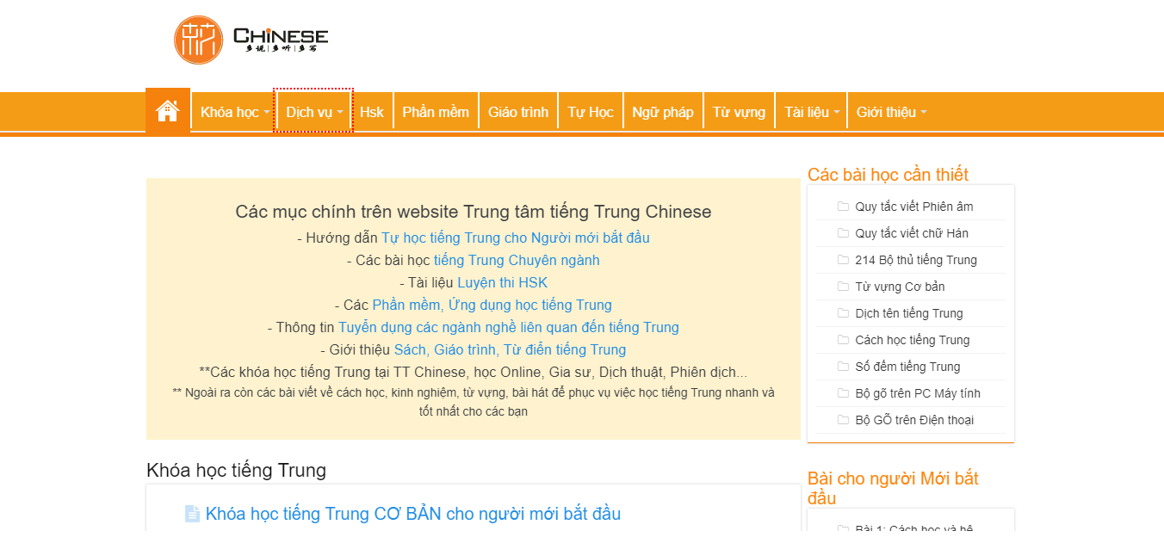
Task: Open Phần mềm, Ứng dụng học tiếng Trung link
Action: point(492,305)
